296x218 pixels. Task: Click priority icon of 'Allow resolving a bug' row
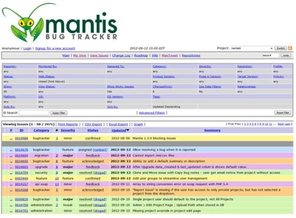pos(11,150)
